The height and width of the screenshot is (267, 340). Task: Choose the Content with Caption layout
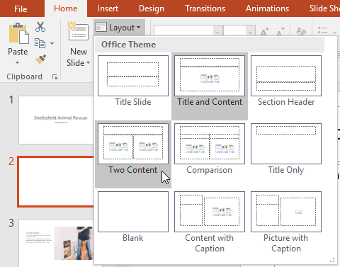tap(210, 222)
